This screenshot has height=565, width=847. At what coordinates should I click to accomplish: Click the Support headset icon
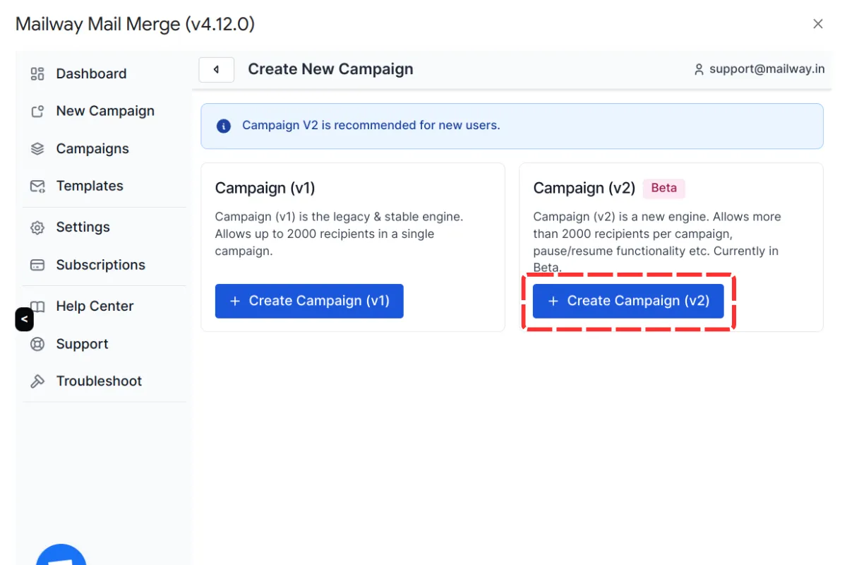coord(37,343)
